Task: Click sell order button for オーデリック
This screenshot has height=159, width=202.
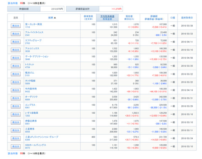Action: pos(16,98)
